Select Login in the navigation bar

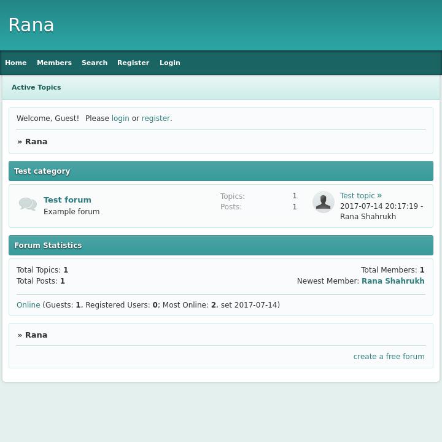click(x=170, y=63)
